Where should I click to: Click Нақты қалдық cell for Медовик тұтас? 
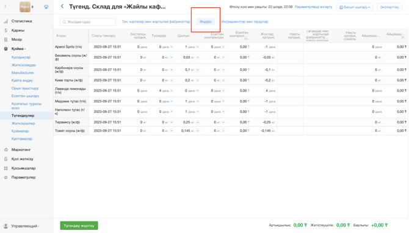(x=290, y=101)
